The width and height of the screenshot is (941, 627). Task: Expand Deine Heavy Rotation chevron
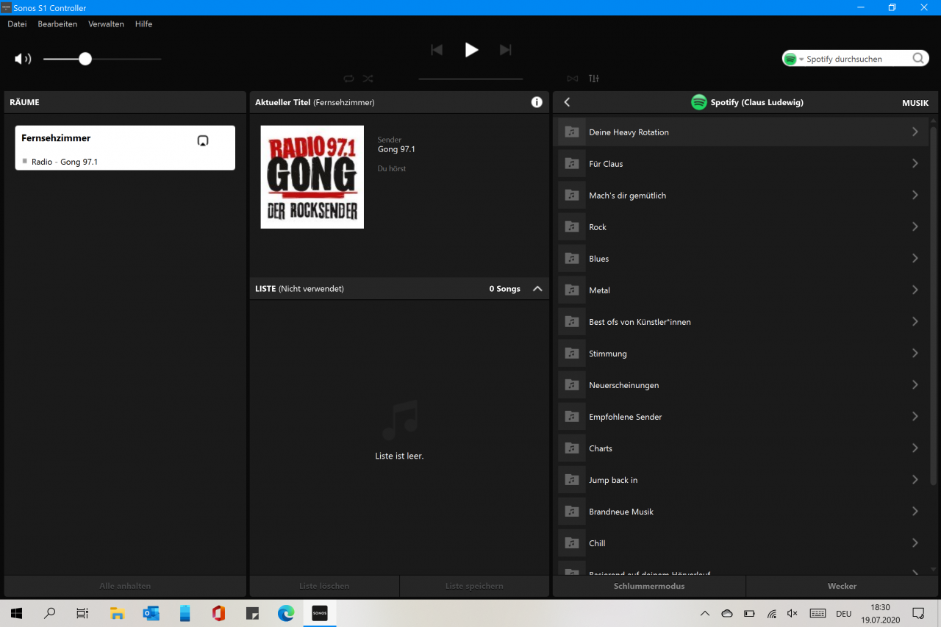pos(915,132)
